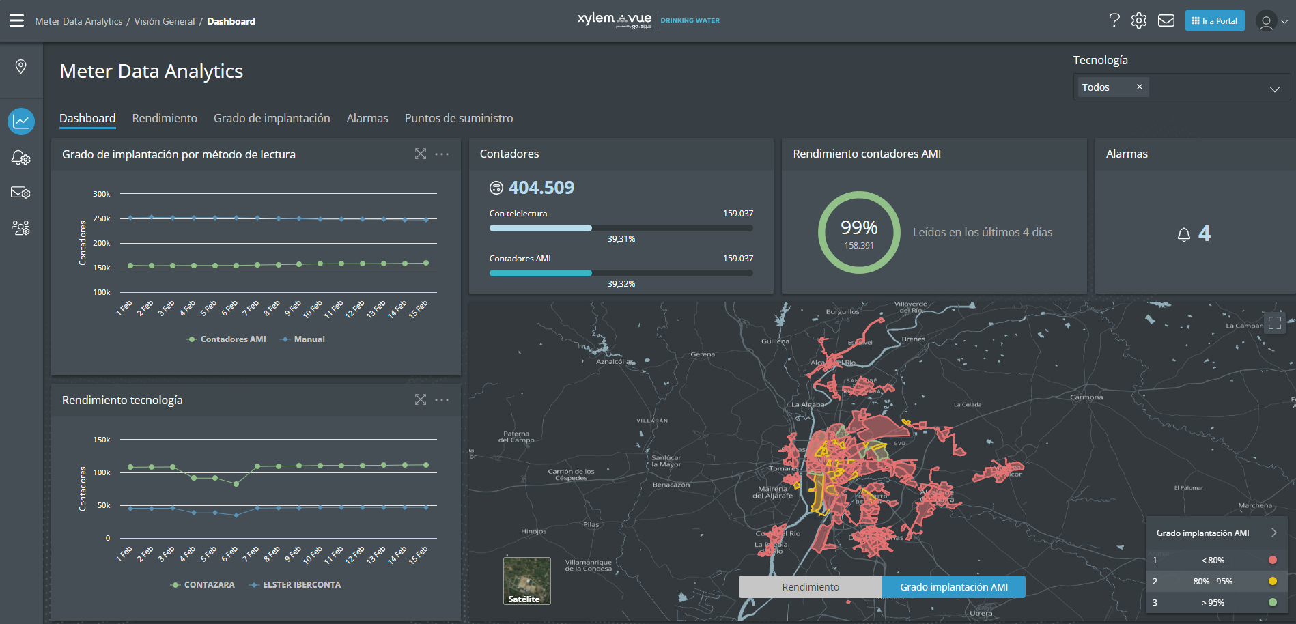Click the 99% performance donut gauge
1296x624 pixels.
point(859,233)
